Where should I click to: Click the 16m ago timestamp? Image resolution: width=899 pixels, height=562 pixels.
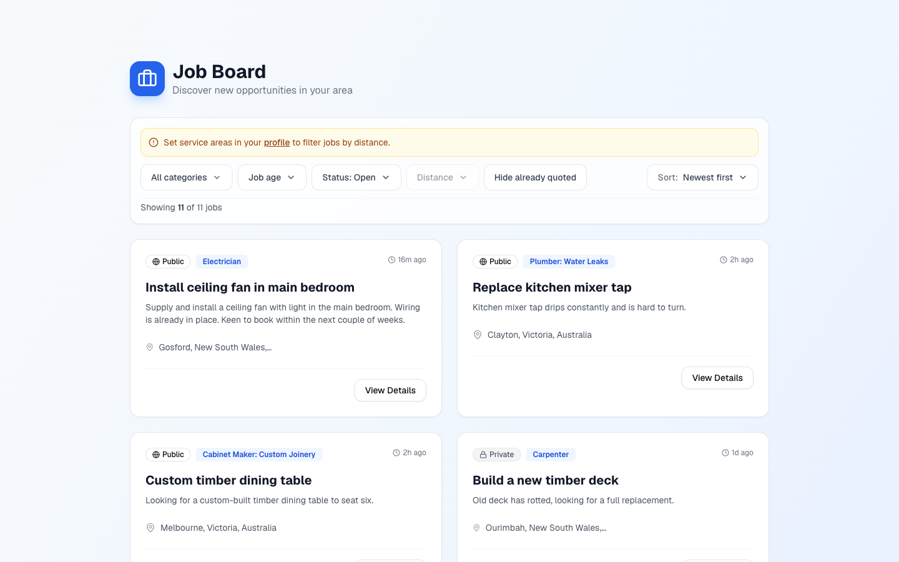point(412,260)
